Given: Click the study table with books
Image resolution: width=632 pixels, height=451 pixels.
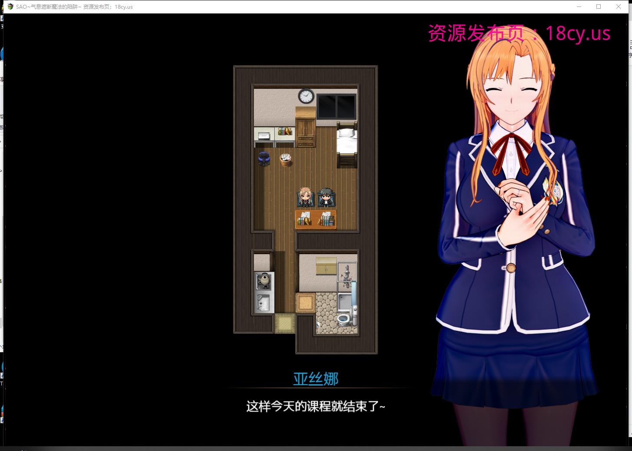Looking at the screenshot, I should (316, 219).
